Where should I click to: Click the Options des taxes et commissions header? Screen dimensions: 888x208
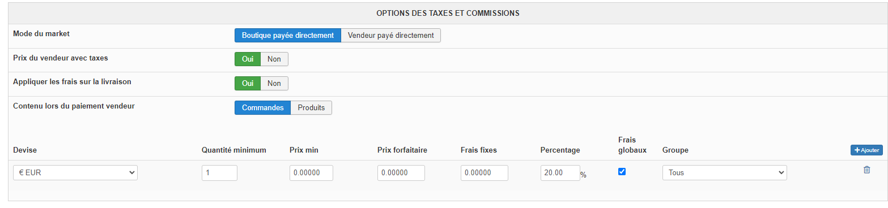[x=448, y=13]
